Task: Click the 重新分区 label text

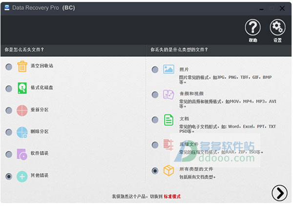Action: click(40, 110)
